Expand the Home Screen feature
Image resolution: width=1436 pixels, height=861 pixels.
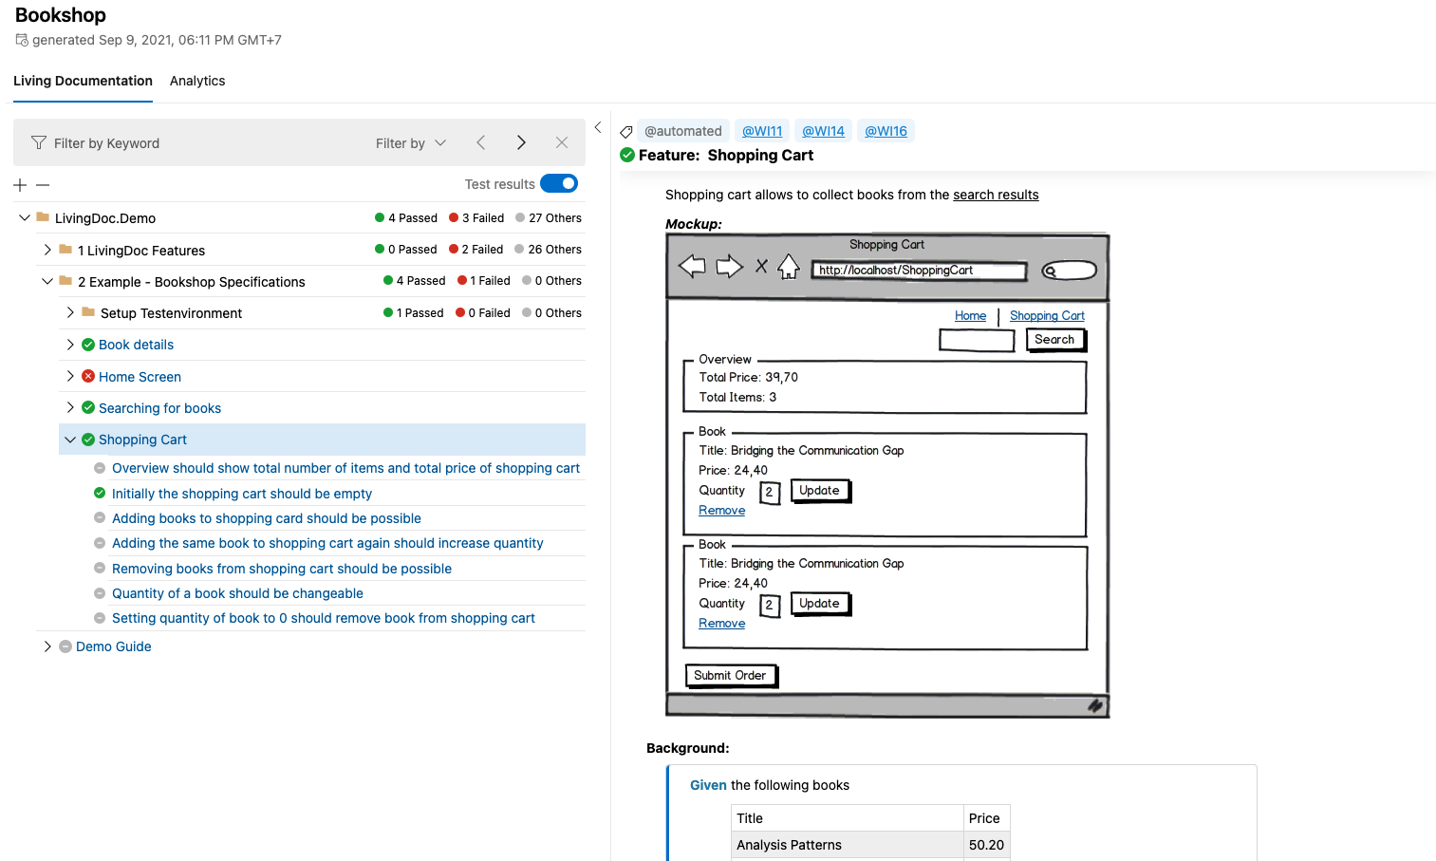pos(70,377)
